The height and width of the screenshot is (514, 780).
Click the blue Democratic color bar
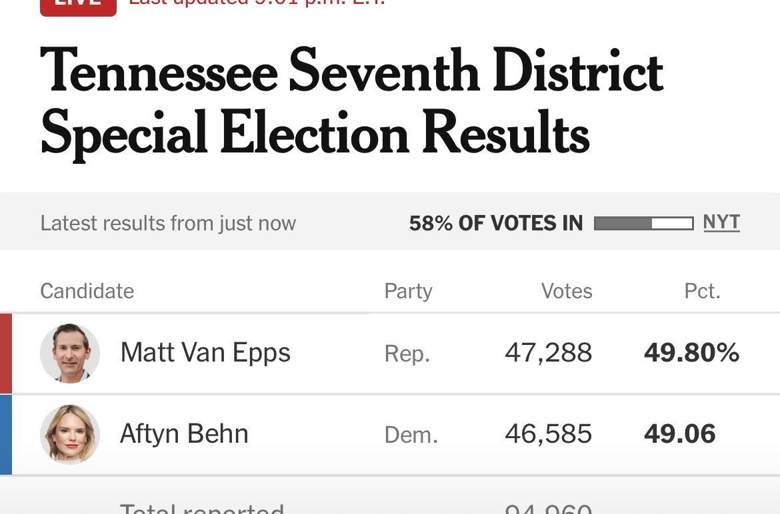(6, 434)
